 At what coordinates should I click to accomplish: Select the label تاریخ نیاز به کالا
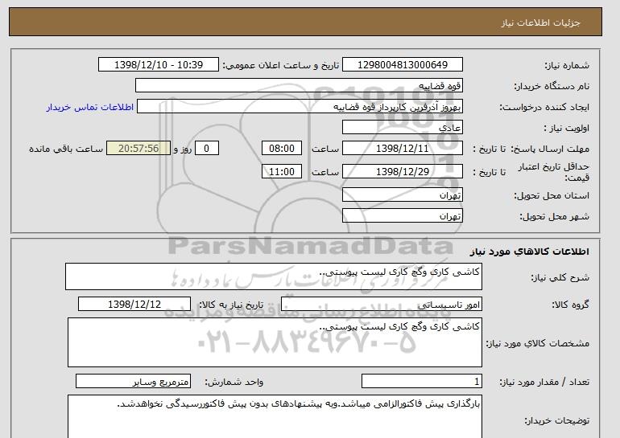click(231, 305)
